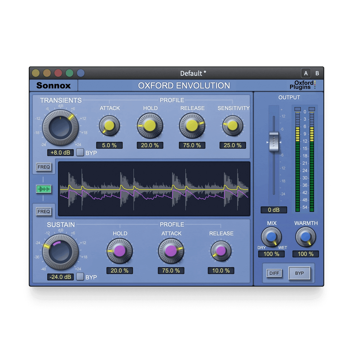The width and height of the screenshot is (353, 353).
Task: Enable the Transients BYP checkbox
Action: 80,153
